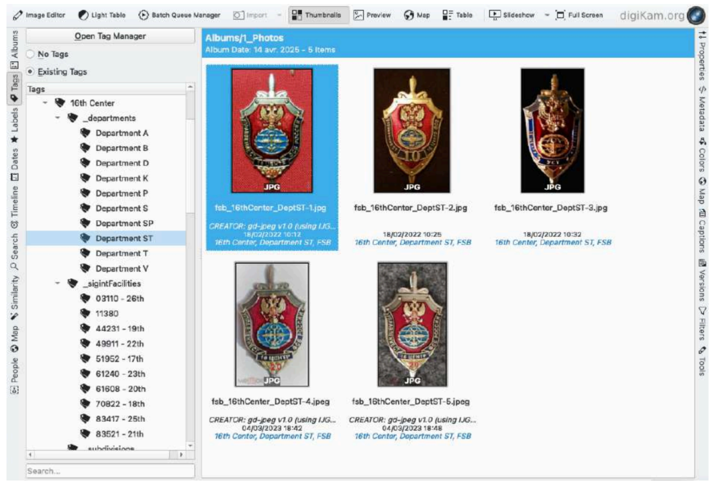This screenshot has width=710, height=487.
Task: Click the Open Tag Manager button
Action: pyautogui.click(x=110, y=36)
